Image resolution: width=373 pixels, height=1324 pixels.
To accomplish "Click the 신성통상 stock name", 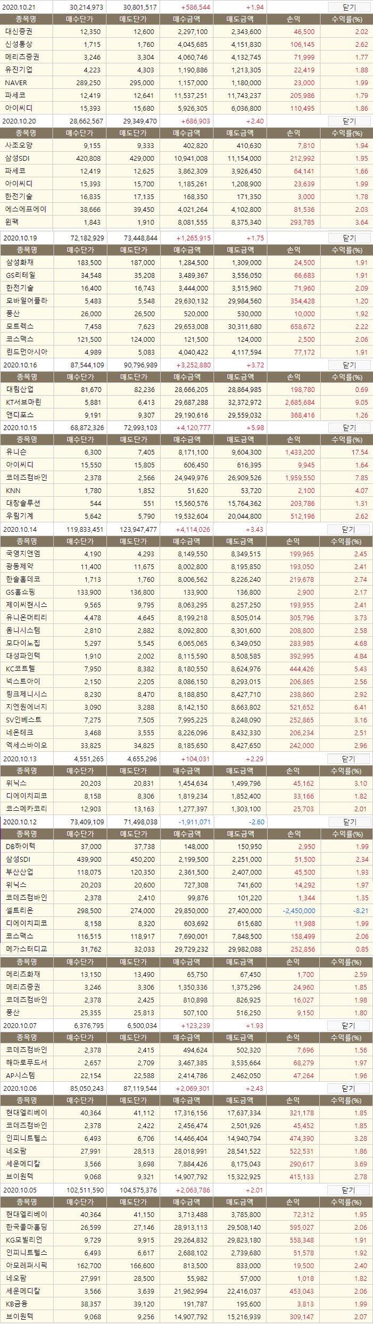I will [19, 44].
